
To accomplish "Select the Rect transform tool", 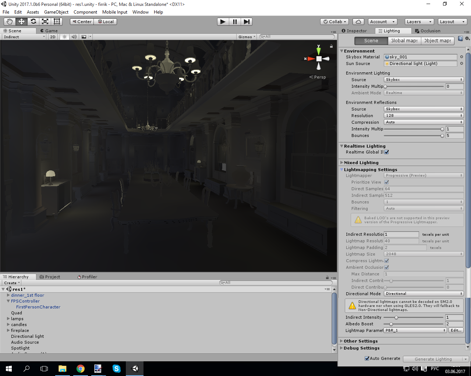I will pos(57,22).
